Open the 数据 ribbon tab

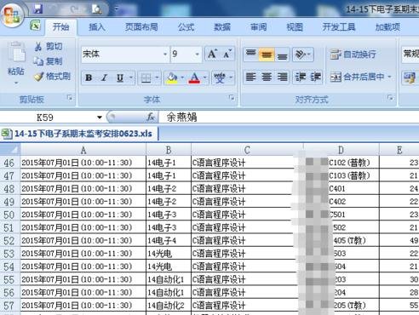pos(222,27)
